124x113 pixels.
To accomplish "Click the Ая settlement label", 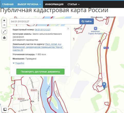I will [x=32, y=101].
